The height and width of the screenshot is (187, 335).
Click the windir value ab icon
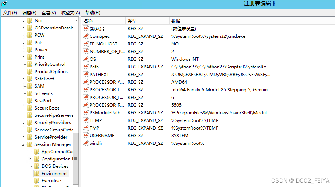pos(86,143)
